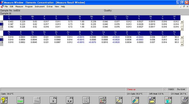Screen dimensions: 189x104
Task: Click the F5 mean and sigma button
Action: (69, 100)
